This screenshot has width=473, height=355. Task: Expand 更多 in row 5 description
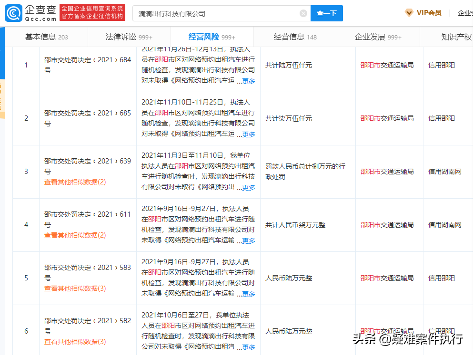point(249,294)
